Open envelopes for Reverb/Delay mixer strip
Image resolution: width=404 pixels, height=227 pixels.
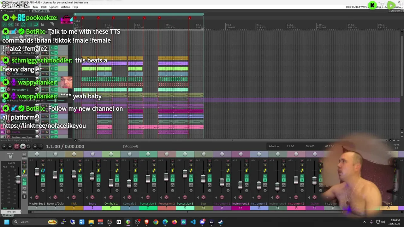tap(62, 185)
